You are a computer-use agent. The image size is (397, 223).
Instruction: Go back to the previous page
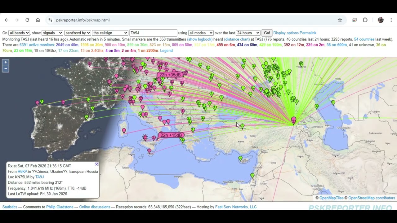coord(7,20)
